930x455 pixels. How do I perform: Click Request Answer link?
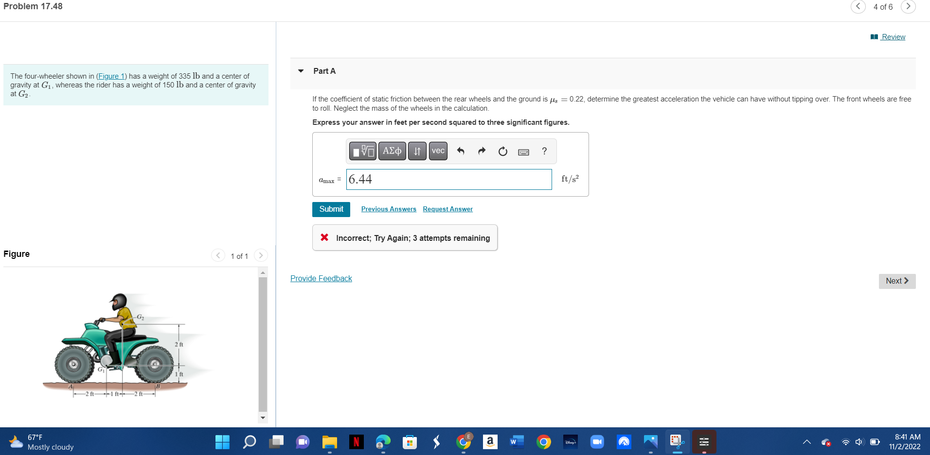[447, 209]
